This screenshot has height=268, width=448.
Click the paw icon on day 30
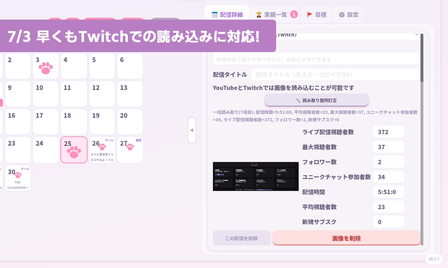18,175
